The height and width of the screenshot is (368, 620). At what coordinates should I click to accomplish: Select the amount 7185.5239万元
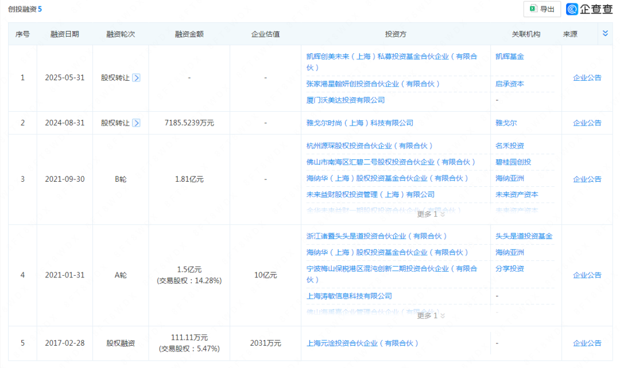(x=189, y=123)
